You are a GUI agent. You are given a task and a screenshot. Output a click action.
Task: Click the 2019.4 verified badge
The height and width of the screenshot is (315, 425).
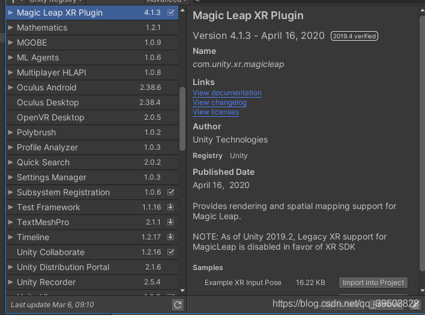[x=354, y=36]
